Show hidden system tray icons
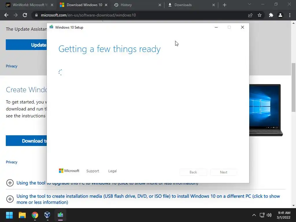296x222 pixels. coord(254,215)
